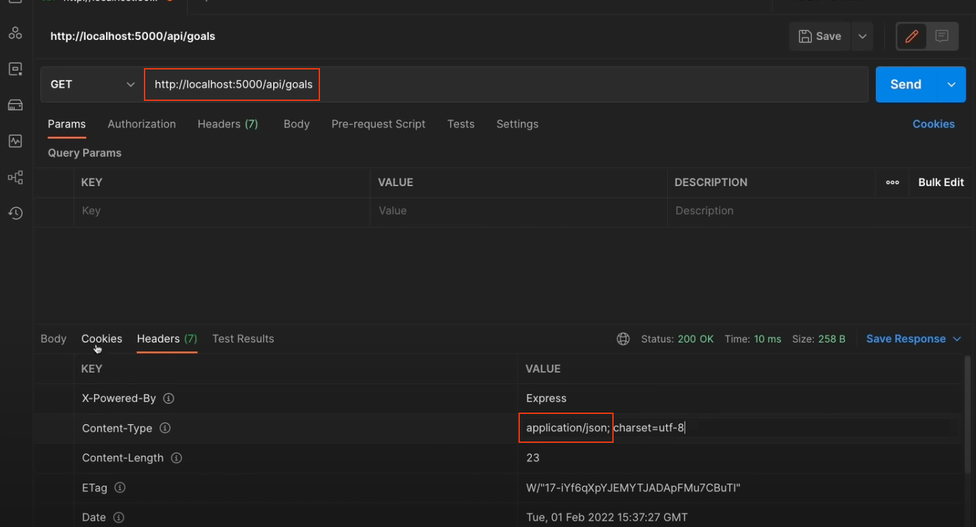Click the Content-Length value 23
This screenshot has height=527, width=976.
click(533, 458)
